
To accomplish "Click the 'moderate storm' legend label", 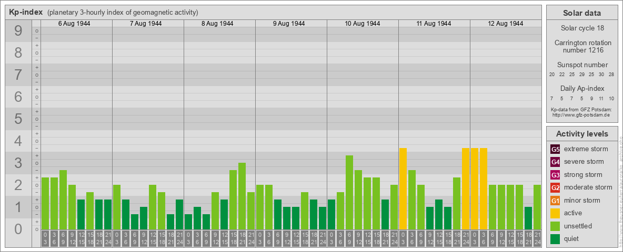I will click(x=588, y=187).
